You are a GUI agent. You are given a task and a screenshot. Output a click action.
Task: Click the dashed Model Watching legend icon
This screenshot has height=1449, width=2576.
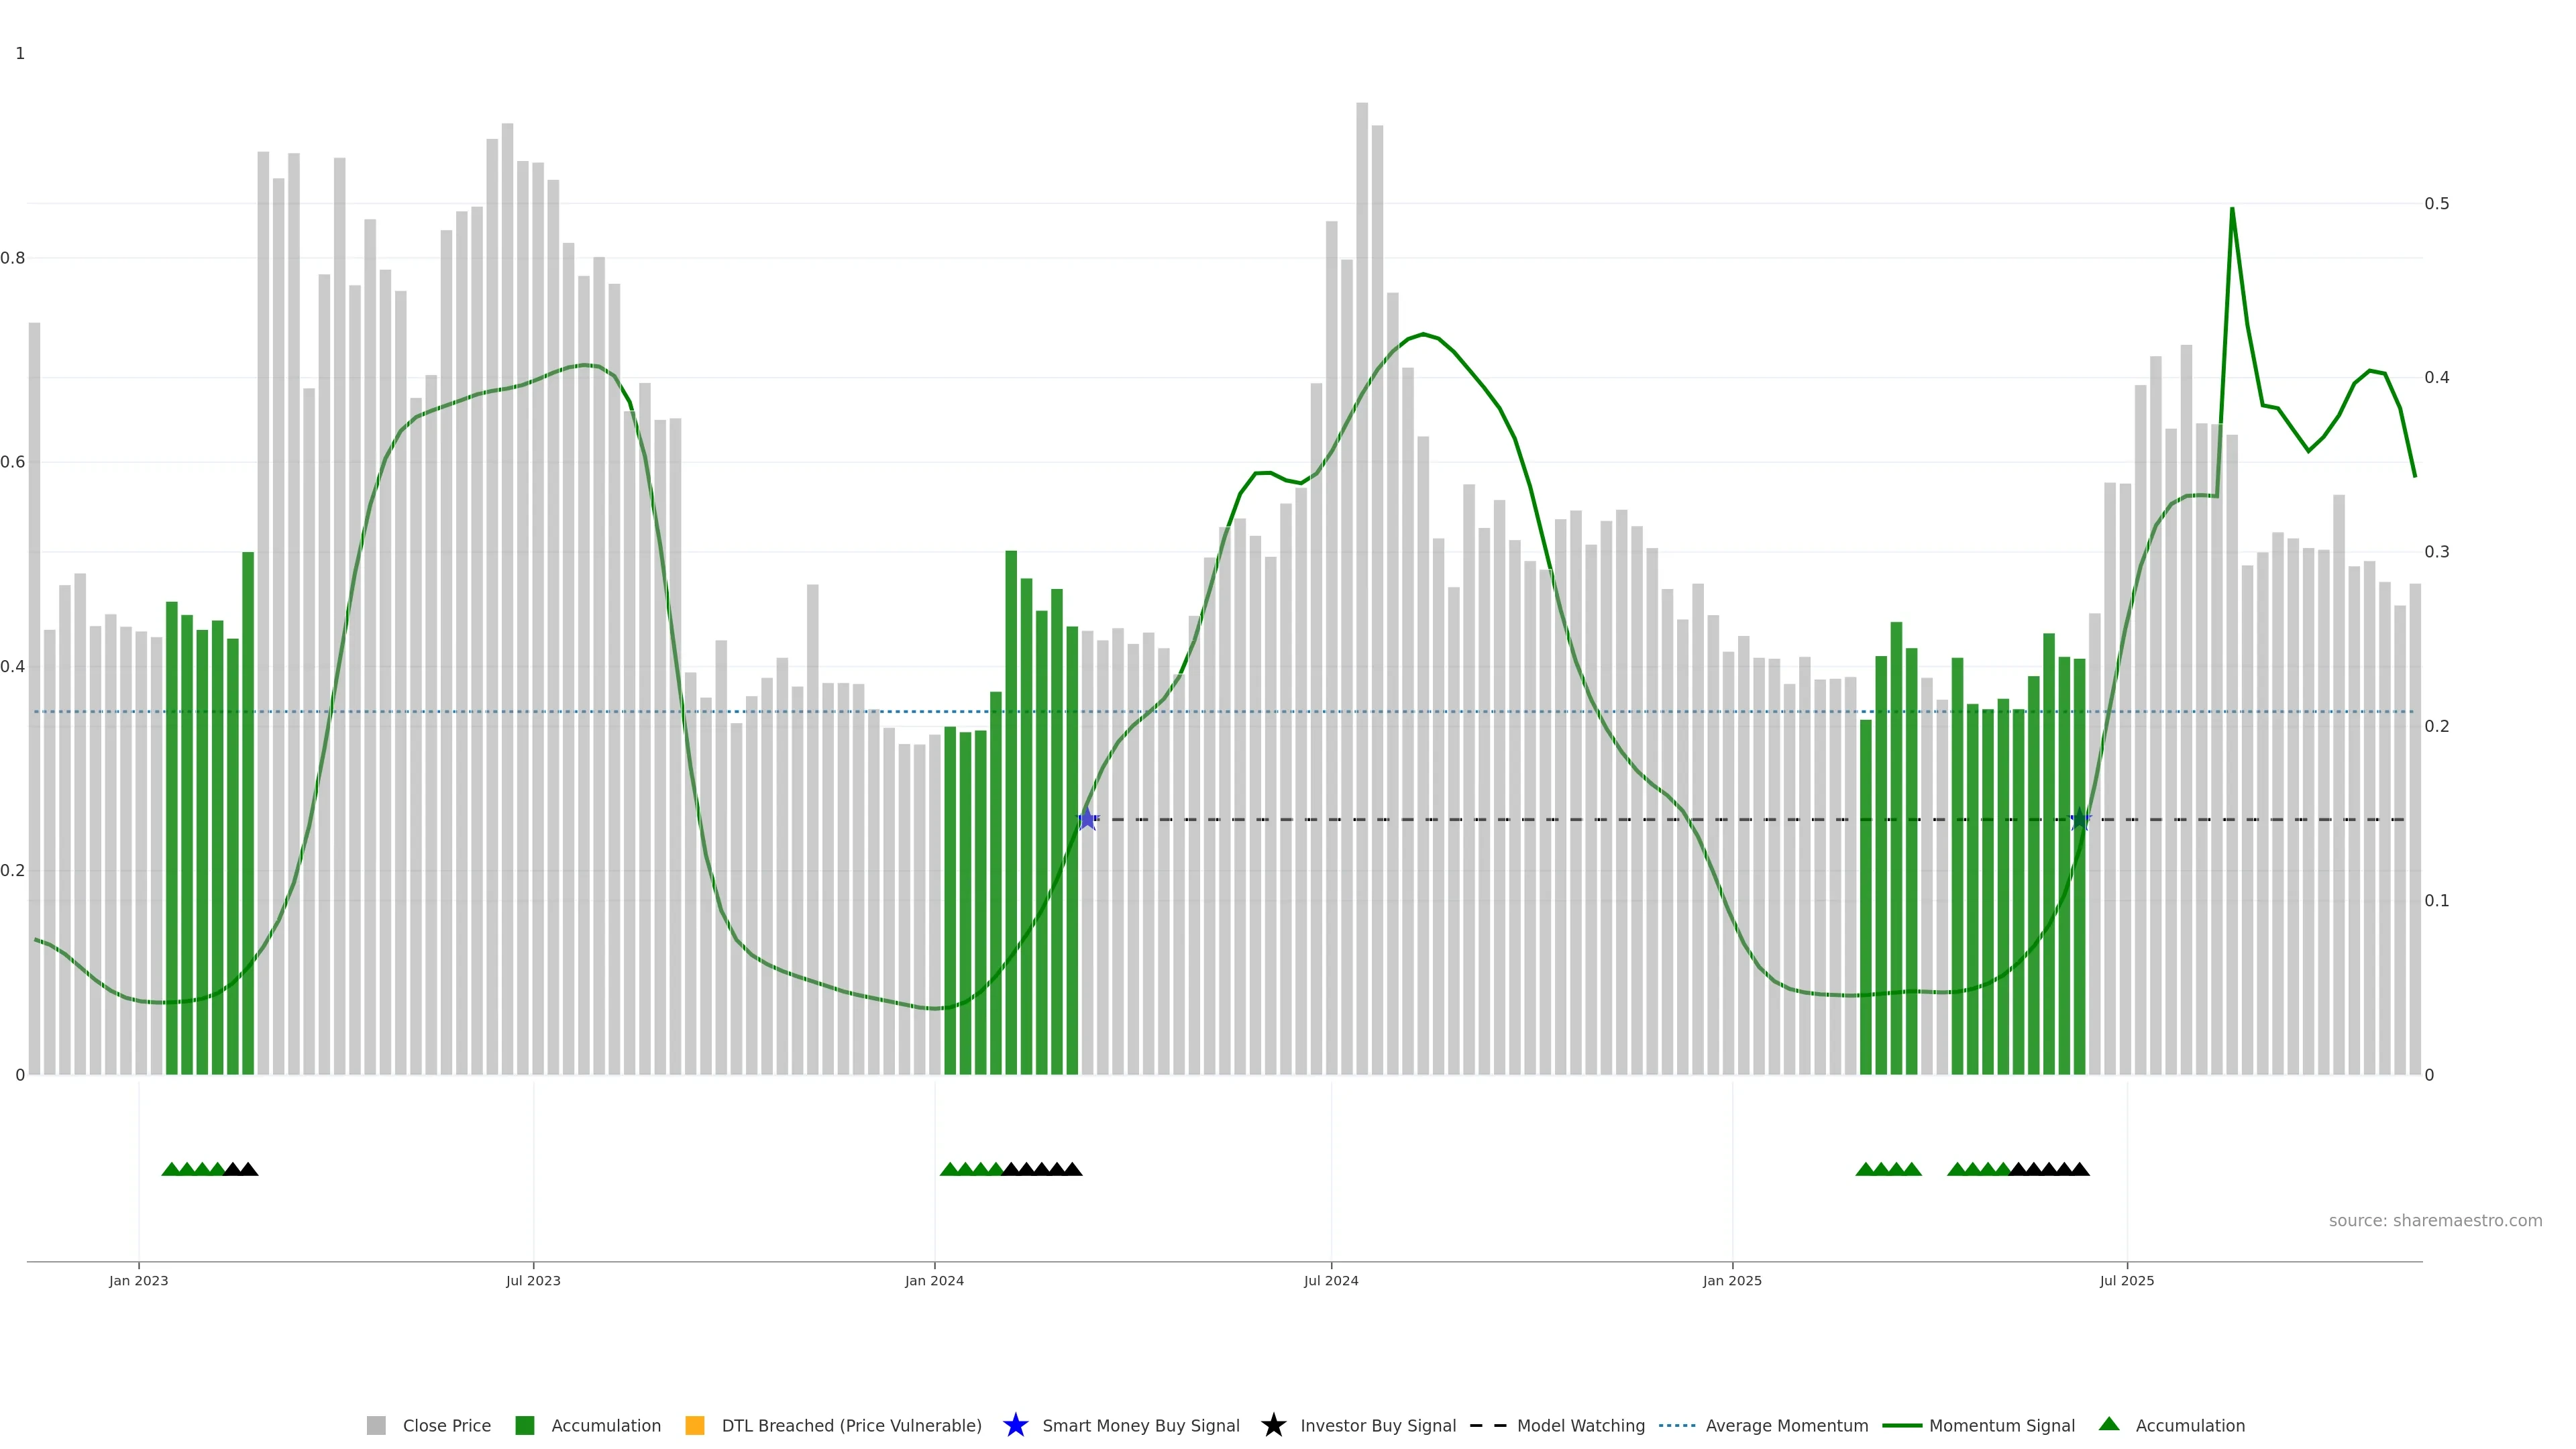pos(1487,1425)
